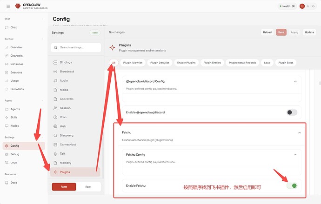Click the Reload button
Image resolution: width=321 pixels, height=204 pixels.
point(267,32)
